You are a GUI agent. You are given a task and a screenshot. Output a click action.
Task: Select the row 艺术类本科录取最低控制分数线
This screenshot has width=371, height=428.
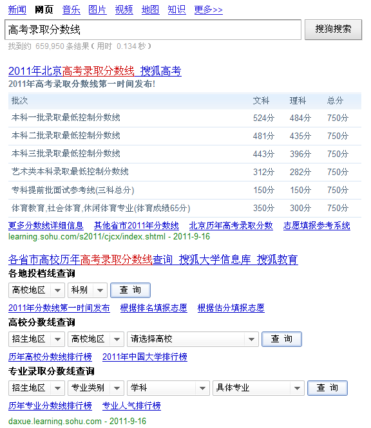point(185,172)
